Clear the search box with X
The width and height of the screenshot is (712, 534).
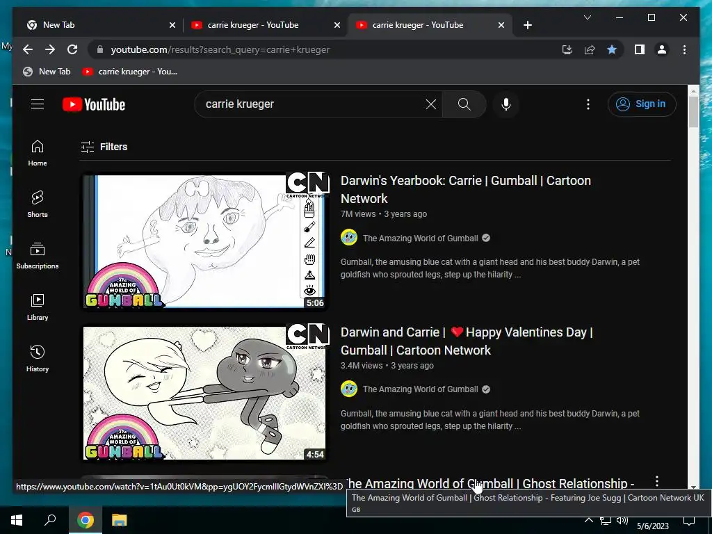pyautogui.click(x=431, y=104)
